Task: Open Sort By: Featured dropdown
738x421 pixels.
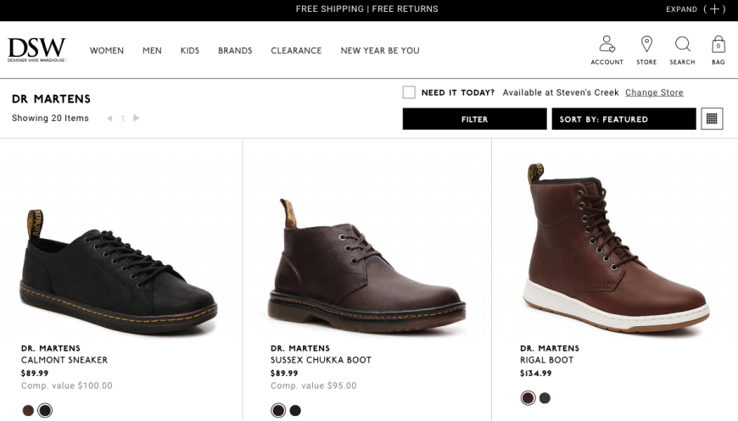Action: [x=623, y=119]
